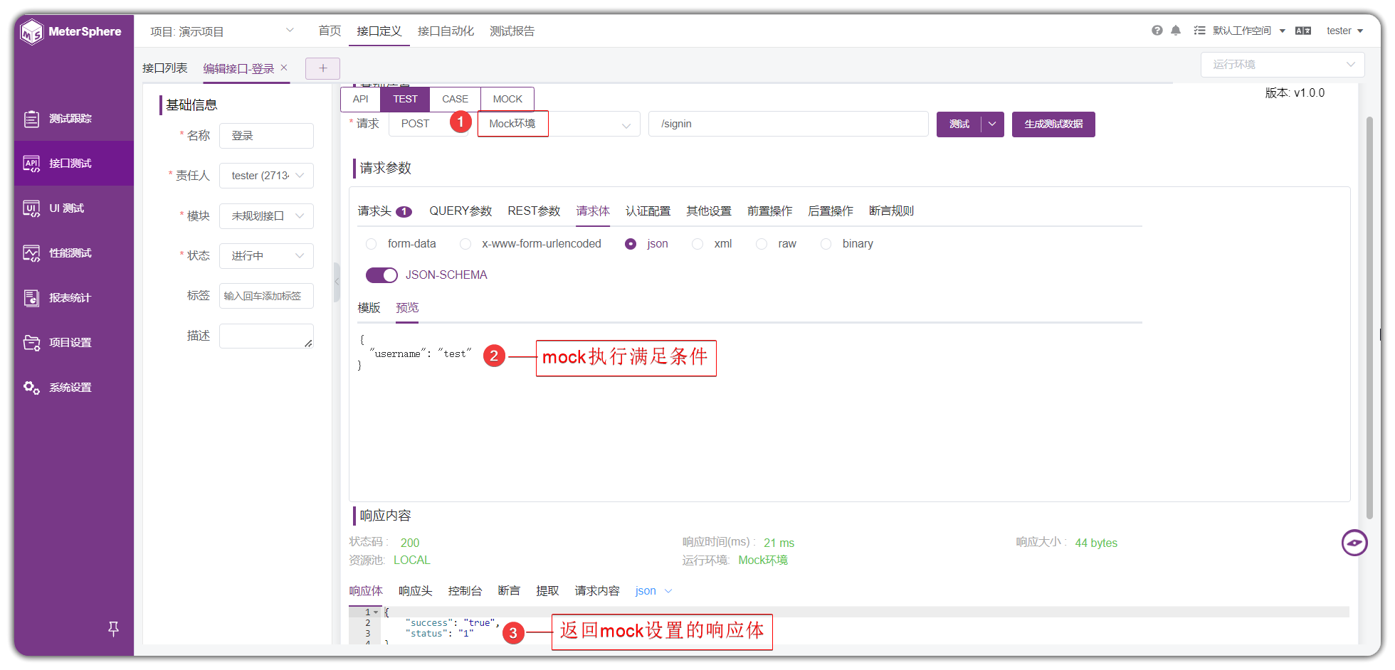Open the 断言规则 tab
The image size is (1395, 670).
(x=891, y=211)
